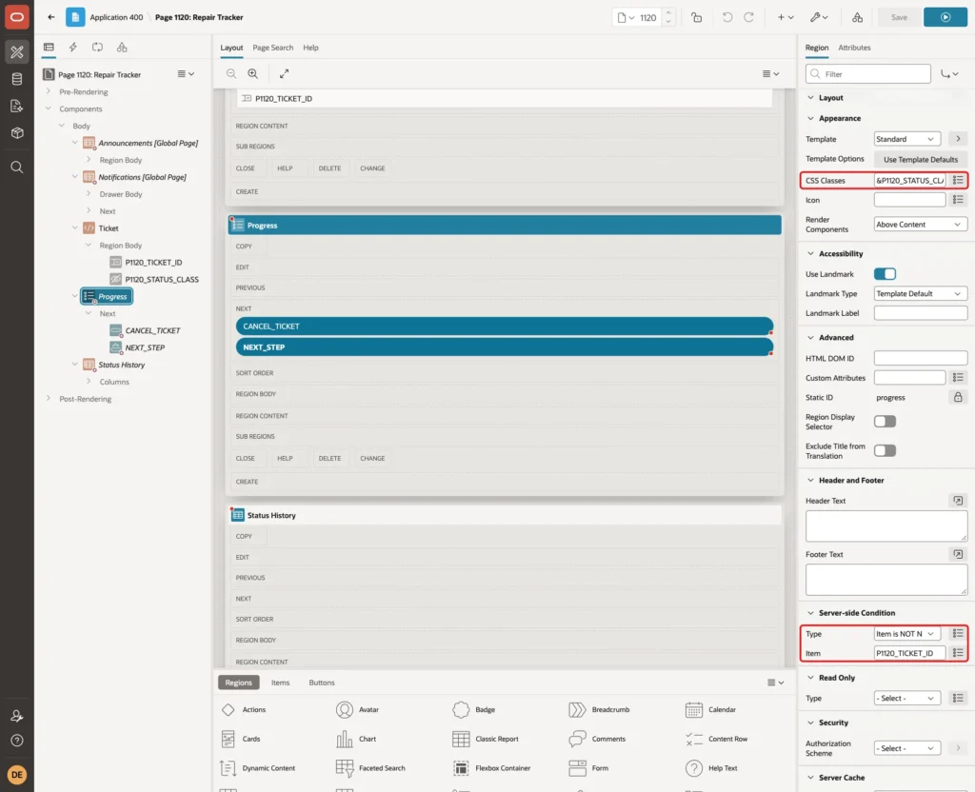Open pick list for Server-side Condition Item

pos(958,653)
